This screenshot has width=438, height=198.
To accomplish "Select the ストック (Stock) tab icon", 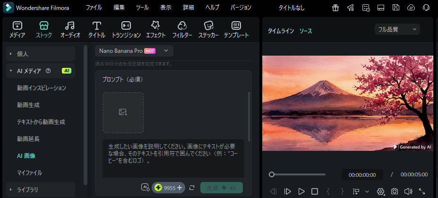I will 44,26.
